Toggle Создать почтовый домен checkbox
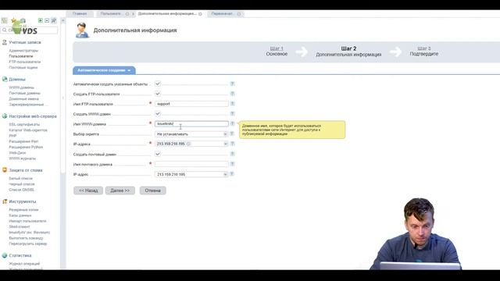This screenshot has width=500, height=281. [158, 154]
